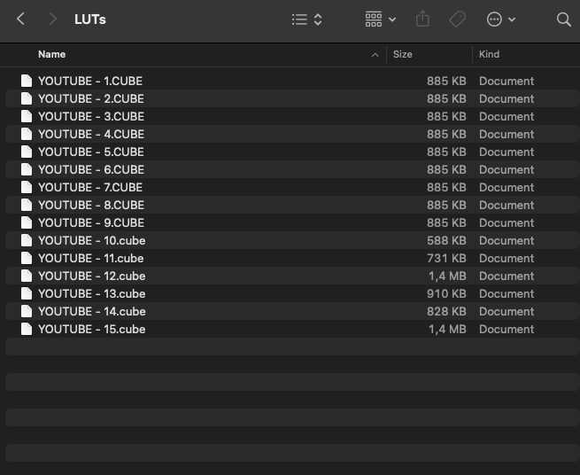Click the Search magnifier icon

(x=563, y=19)
